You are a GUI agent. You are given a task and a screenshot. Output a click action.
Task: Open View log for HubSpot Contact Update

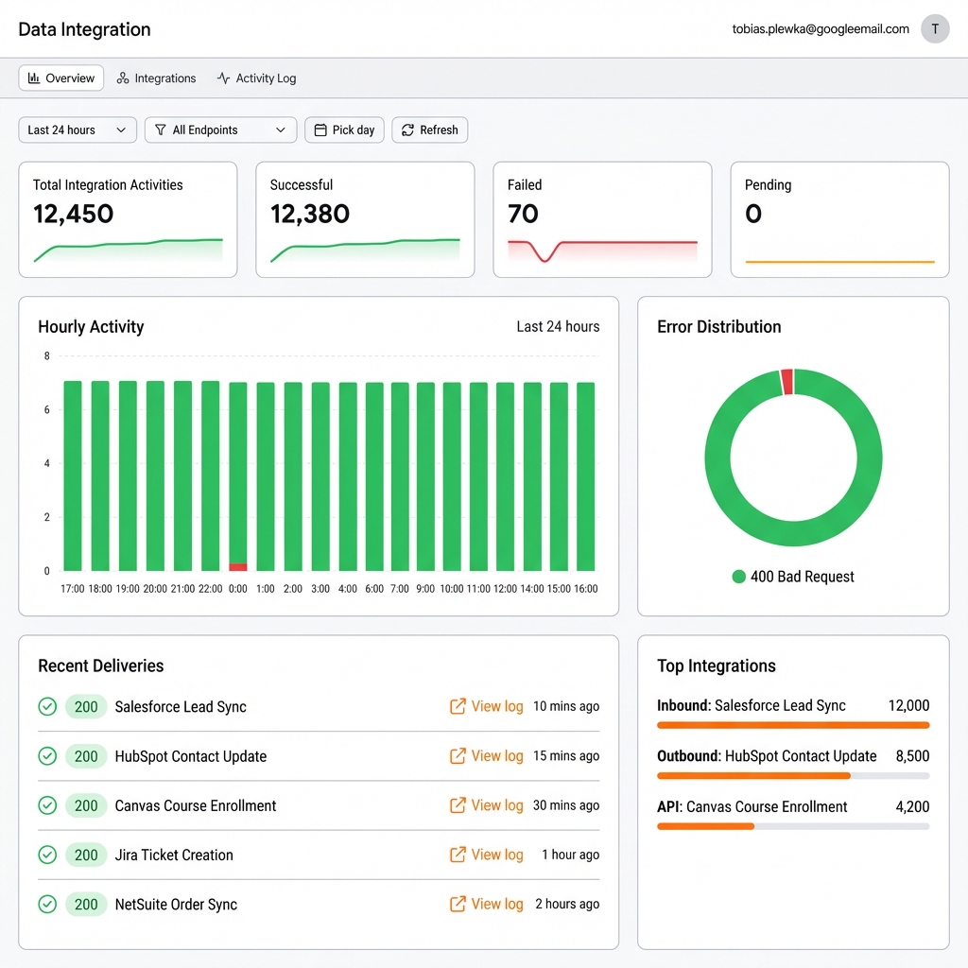click(x=487, y=755)
